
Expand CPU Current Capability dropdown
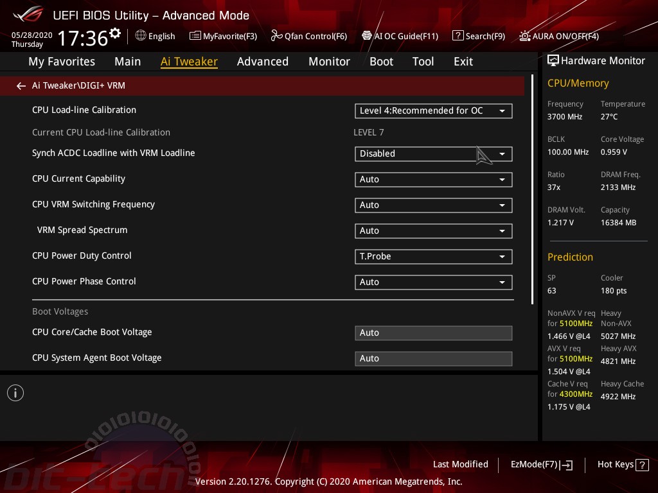tap(434, 180)
